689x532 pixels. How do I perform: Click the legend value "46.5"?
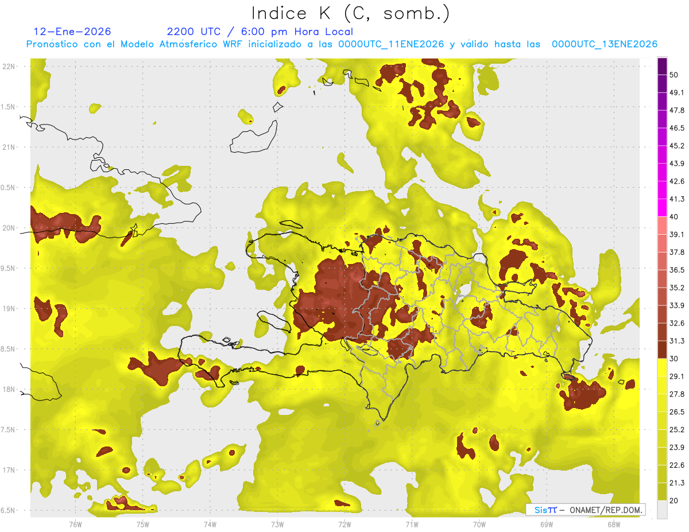point(677,129)
